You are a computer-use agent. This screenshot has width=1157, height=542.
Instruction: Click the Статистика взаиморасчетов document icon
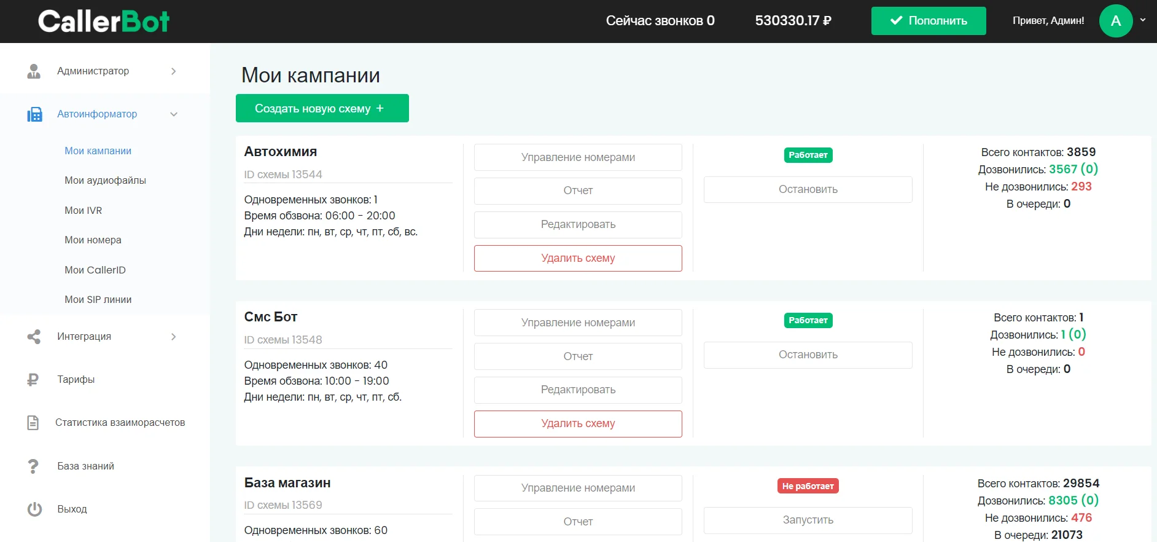point(33,423)
